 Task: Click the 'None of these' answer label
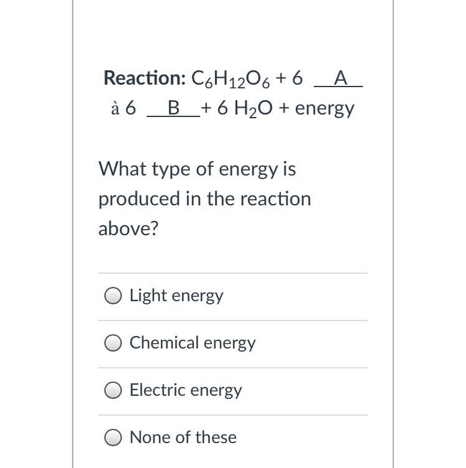tap(183, 438)
